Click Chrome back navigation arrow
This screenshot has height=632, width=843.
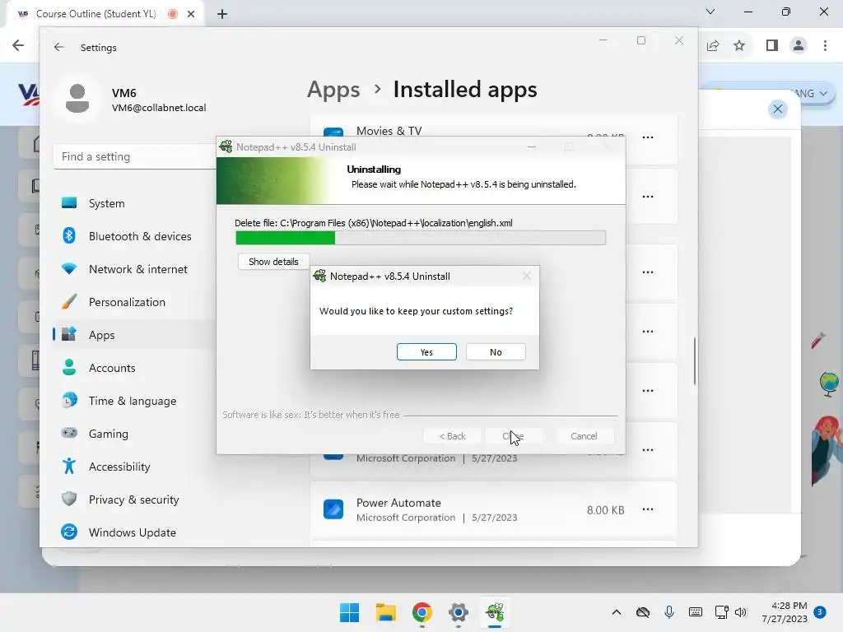(18, 46)
